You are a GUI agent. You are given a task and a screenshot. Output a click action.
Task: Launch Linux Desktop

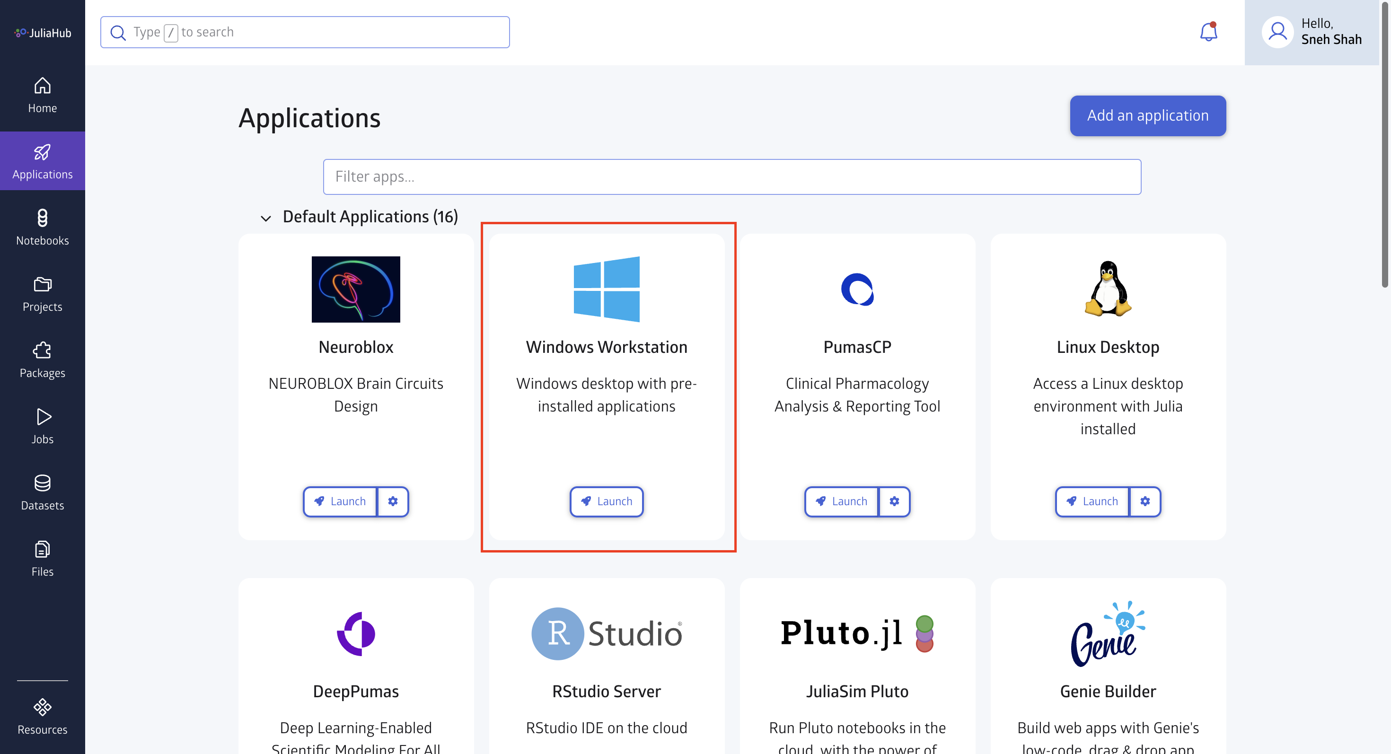tap(1092, 501)
